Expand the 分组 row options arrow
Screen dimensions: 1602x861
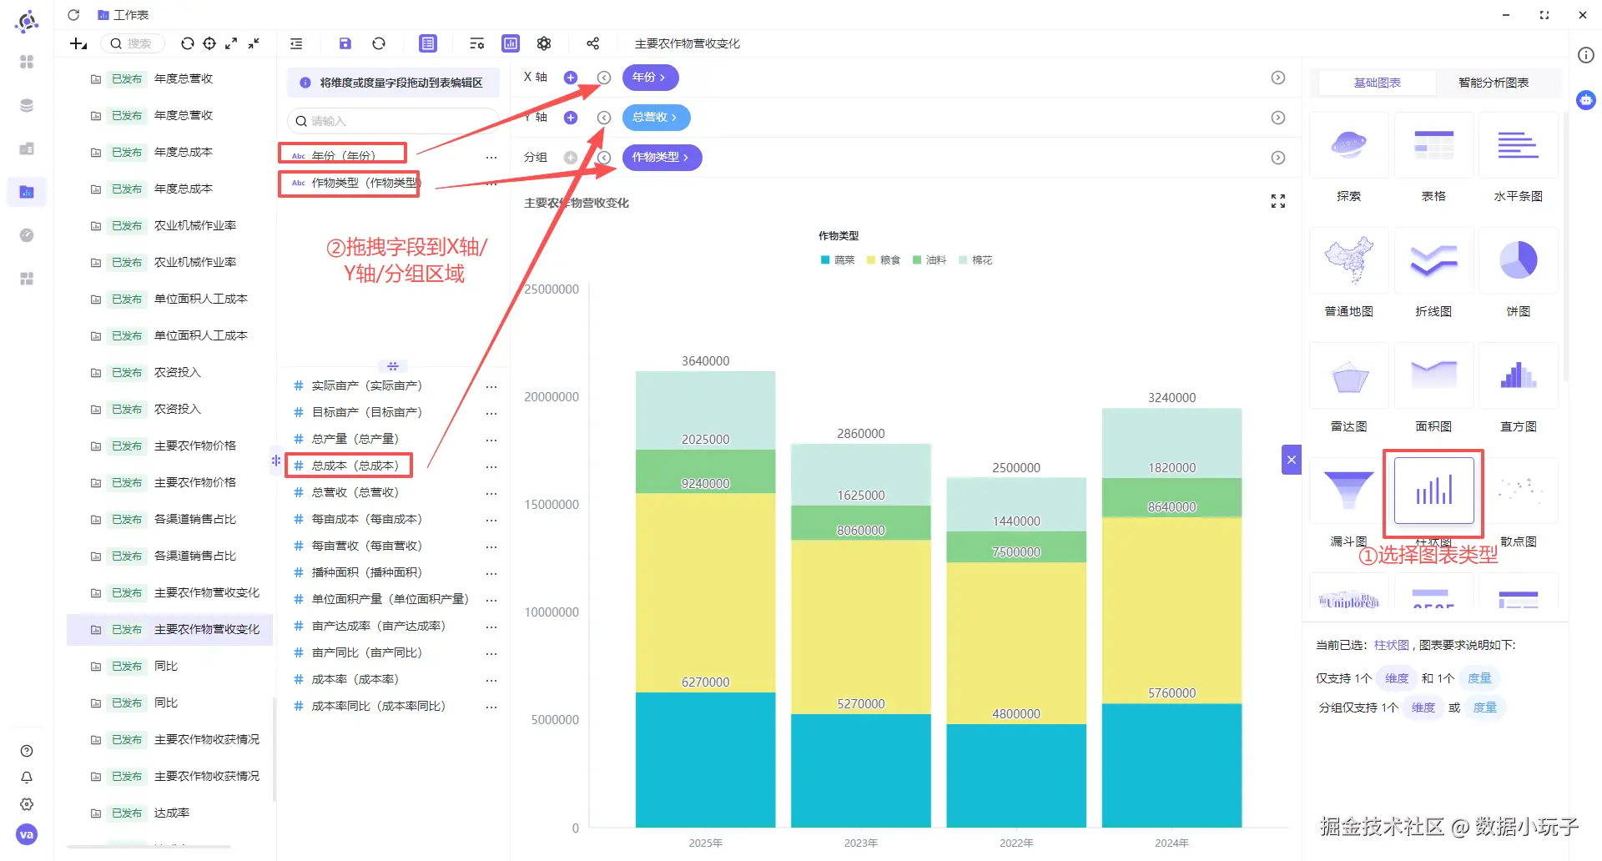pyautogui.click(x=1278, y=158)
